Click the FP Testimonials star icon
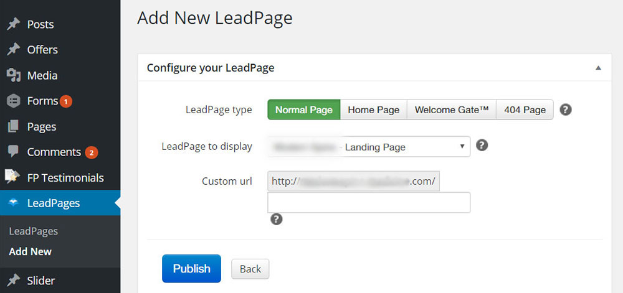Image resolution: width=623 pixels, height=293 pixels. [x=12, y=177]
